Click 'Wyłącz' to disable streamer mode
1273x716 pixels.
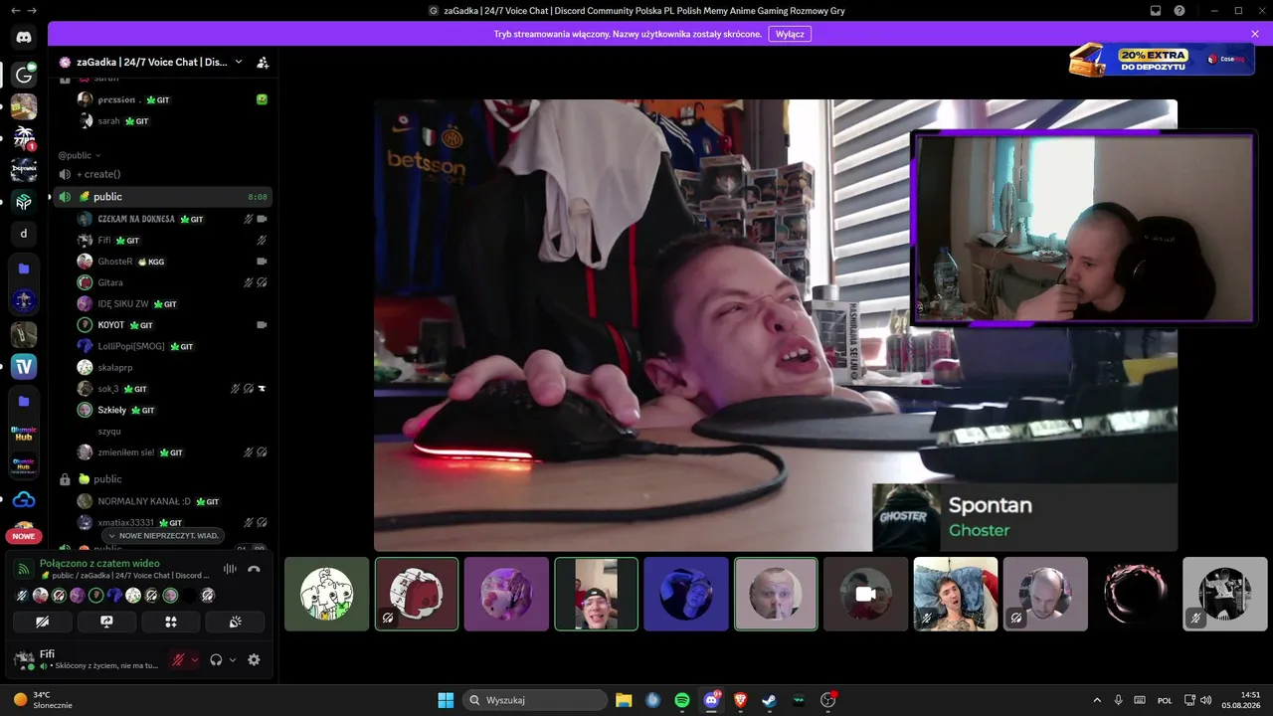[790, 34]
